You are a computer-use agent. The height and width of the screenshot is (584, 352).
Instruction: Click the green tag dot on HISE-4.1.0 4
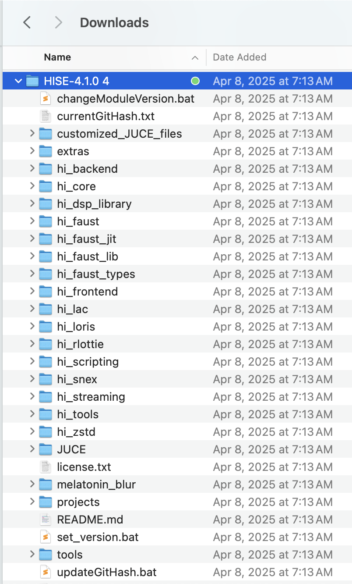195,81
